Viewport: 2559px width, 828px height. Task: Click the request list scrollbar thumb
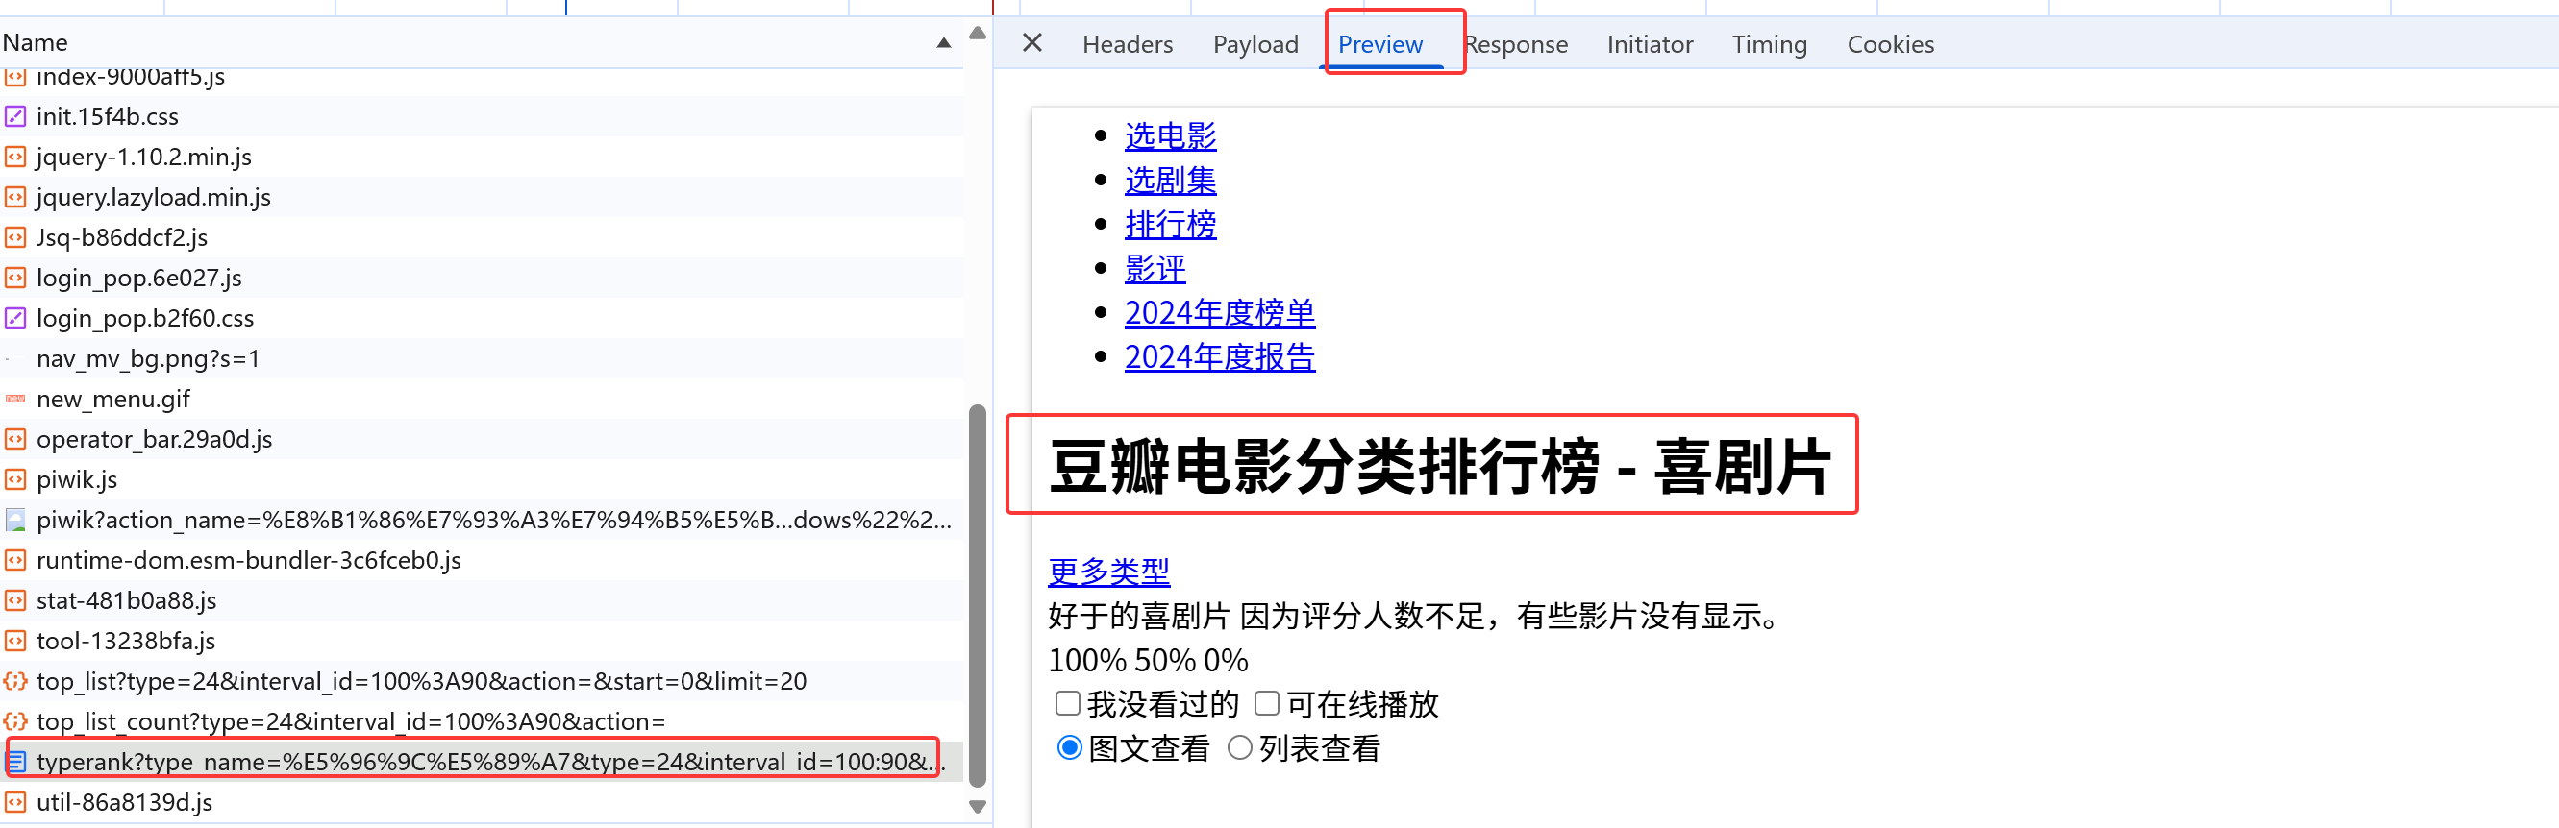[978, 596]
